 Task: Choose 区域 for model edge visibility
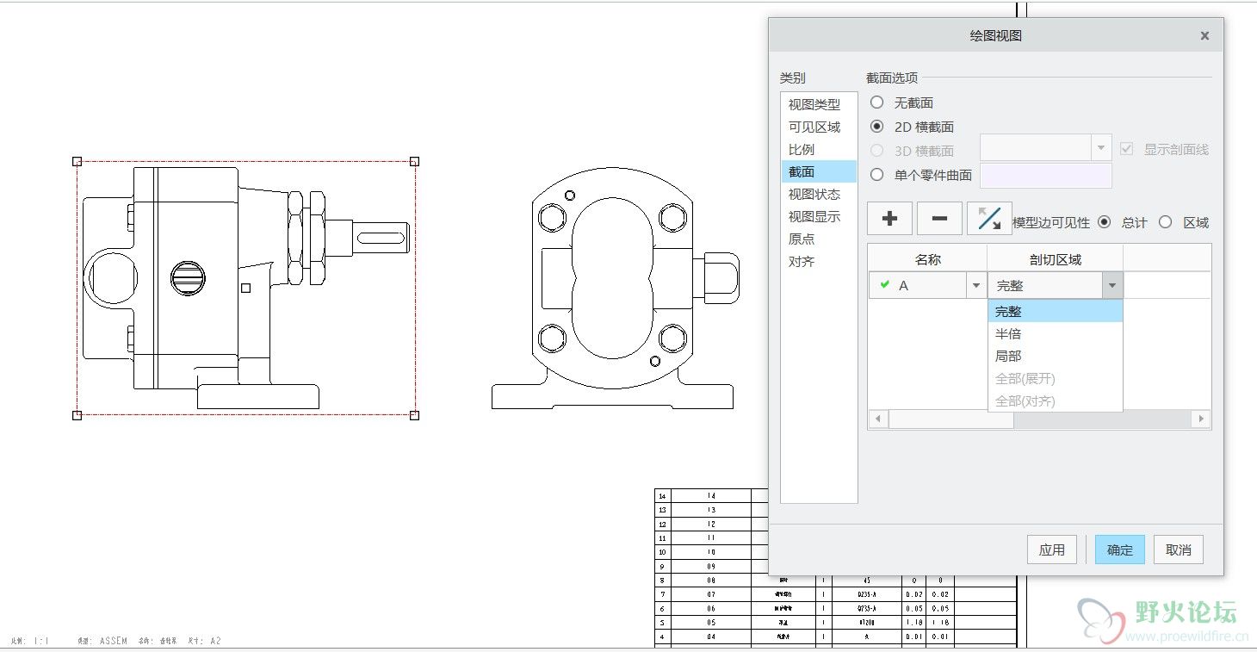pyautogui.click(x=1165, y=222)
